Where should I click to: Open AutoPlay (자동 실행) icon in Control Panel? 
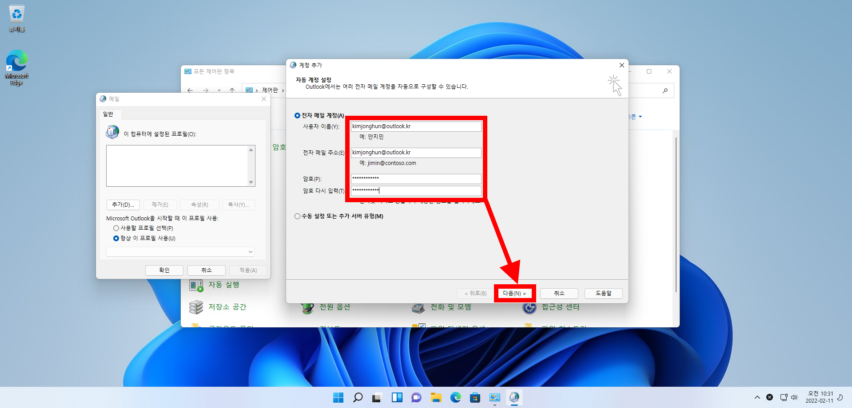pos(196,285)
